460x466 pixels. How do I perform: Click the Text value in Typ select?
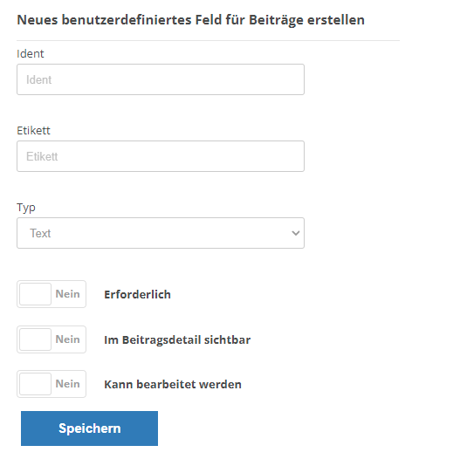40,233
